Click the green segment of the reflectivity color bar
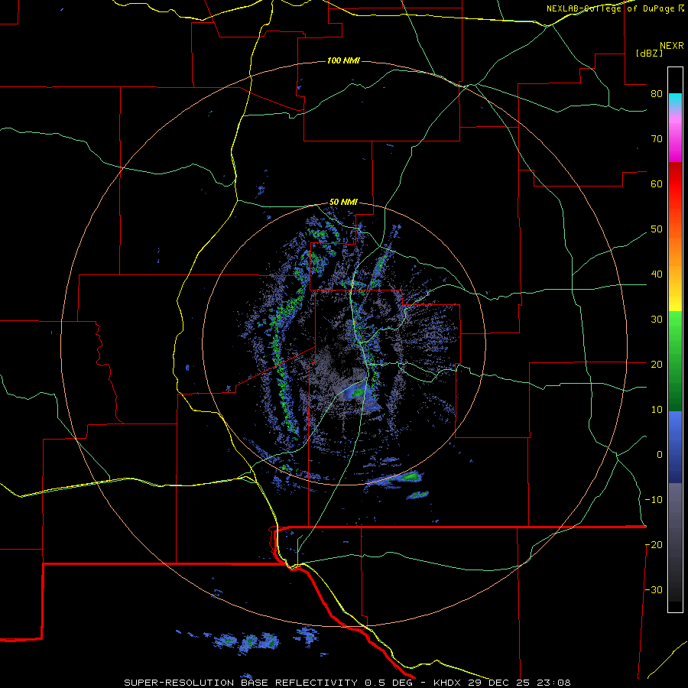Screen dimensions: 688x688 [675, 362]
